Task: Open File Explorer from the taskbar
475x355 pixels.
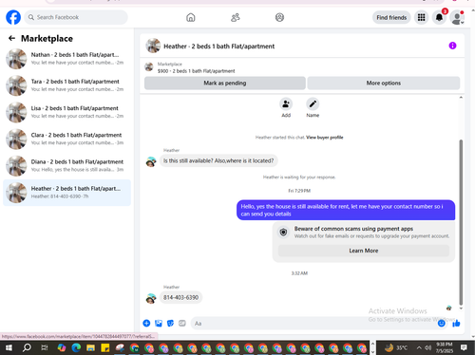Action: (x=90, y=348)
